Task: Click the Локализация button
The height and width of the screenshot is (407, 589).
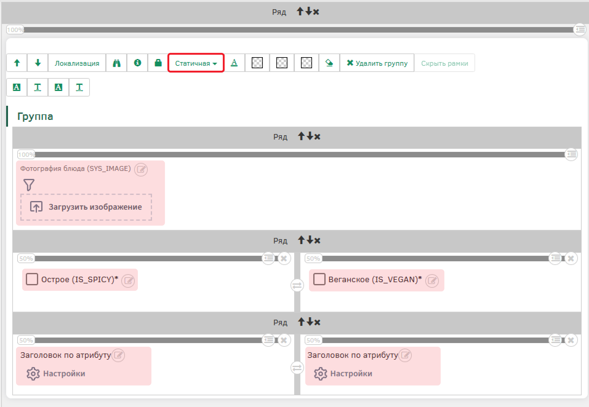Action: (77, 63)
